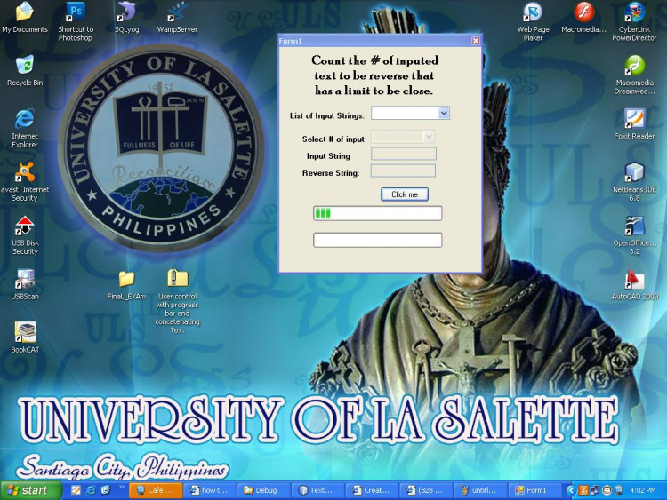The image size is (667, 500).
Task: Click the Form1 title bar text
Action: [x=291, y=41]
